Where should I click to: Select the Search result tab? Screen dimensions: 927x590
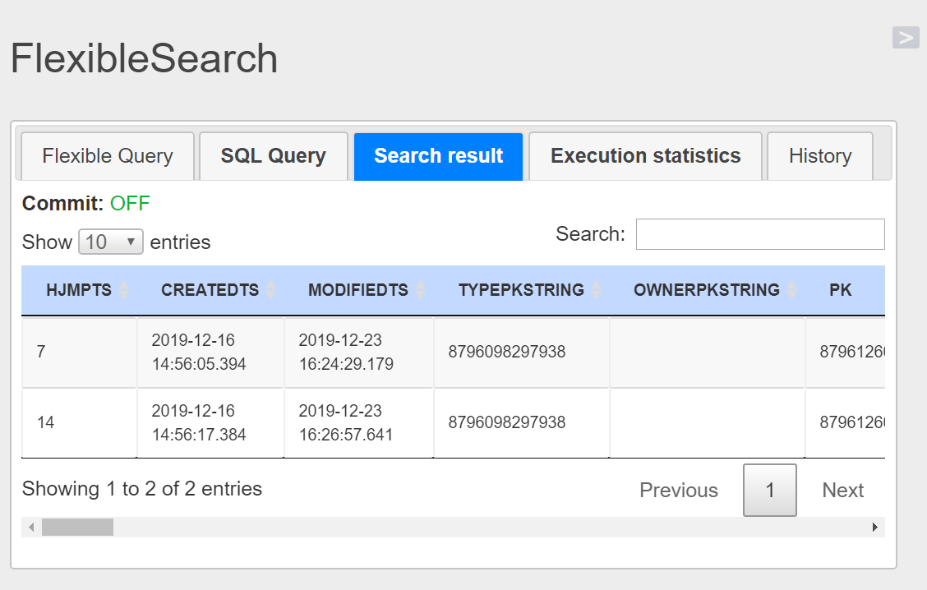(x=439, y=156)
